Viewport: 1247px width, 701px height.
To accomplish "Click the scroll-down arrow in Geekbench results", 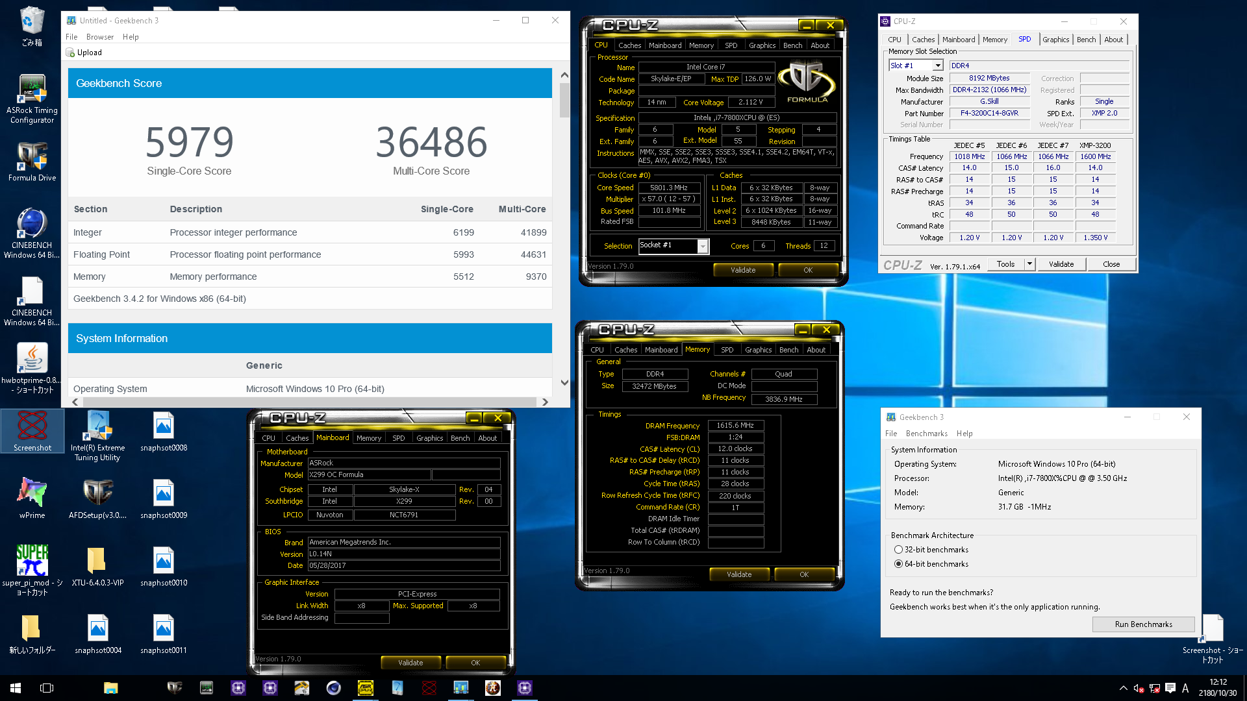I will point(564,382).
